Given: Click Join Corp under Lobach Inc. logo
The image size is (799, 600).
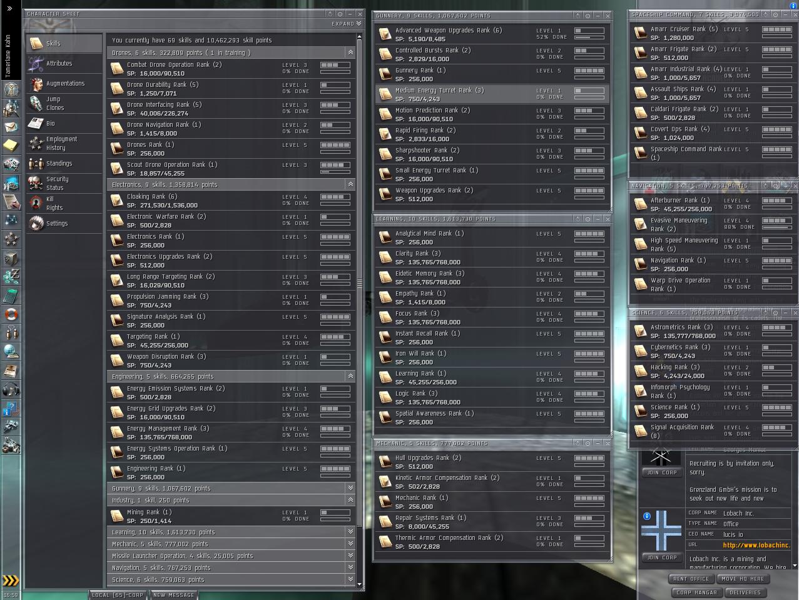Looking at the screenshot, I should click(661, 557).
